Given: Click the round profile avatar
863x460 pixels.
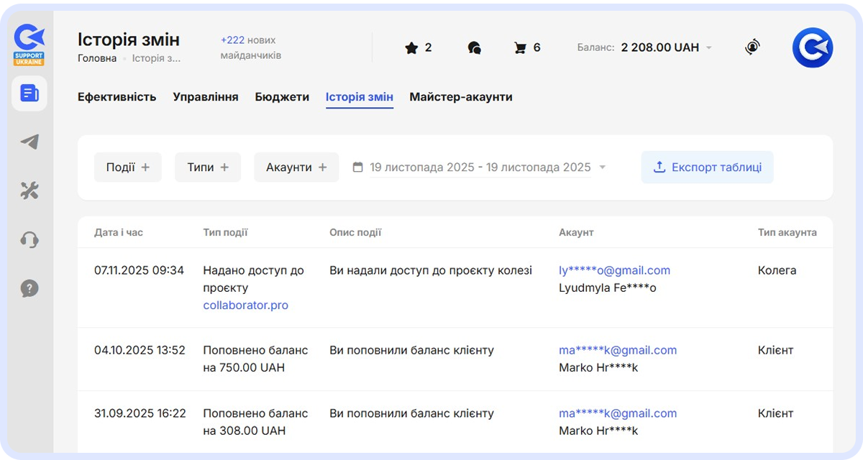Looking at the screenshot, I should point(812,47).
